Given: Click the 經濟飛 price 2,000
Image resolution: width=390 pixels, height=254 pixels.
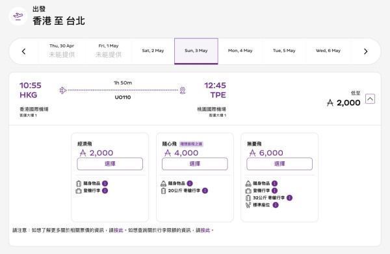Looking at the screenshot, I should 96,153.
